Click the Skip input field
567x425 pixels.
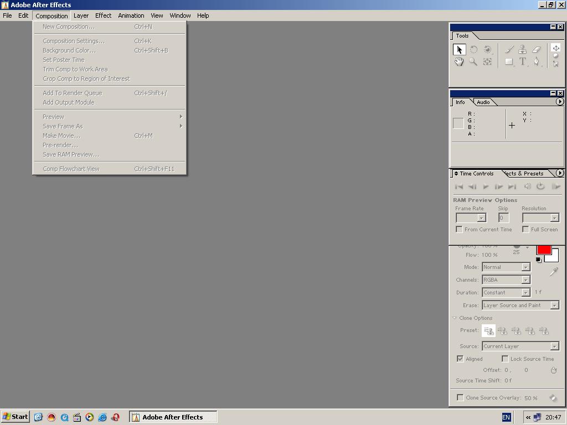coord(504,218)
